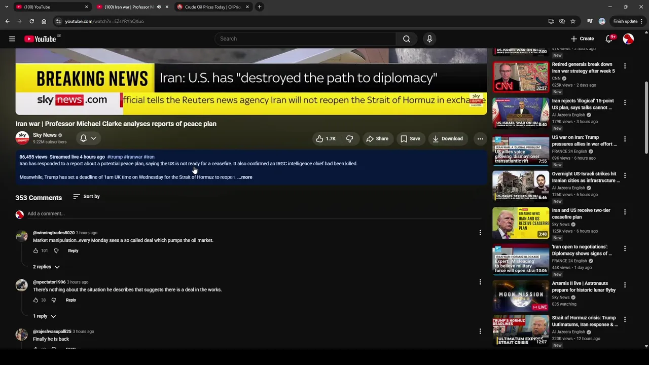Open @rajeshvasupalli25 profile link

coord(52,332)
